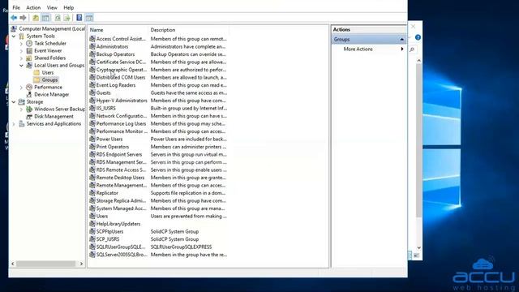
Task: Click the Refresh toolbar icon
Action: [x=58, y=18]
